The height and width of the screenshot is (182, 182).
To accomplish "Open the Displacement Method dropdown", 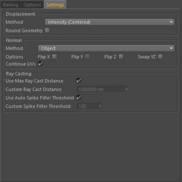I will (x=110, y=22).
